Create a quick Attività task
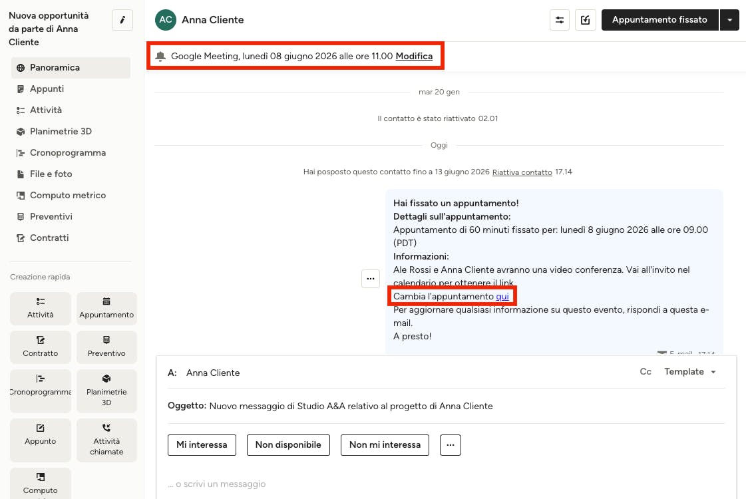 41,308
